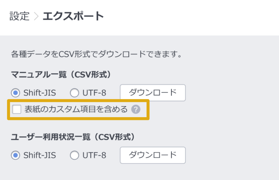
Task: Select Shift-JIS radio circle under ユーザー利用状況一覧
Action: tap(16, 155)
